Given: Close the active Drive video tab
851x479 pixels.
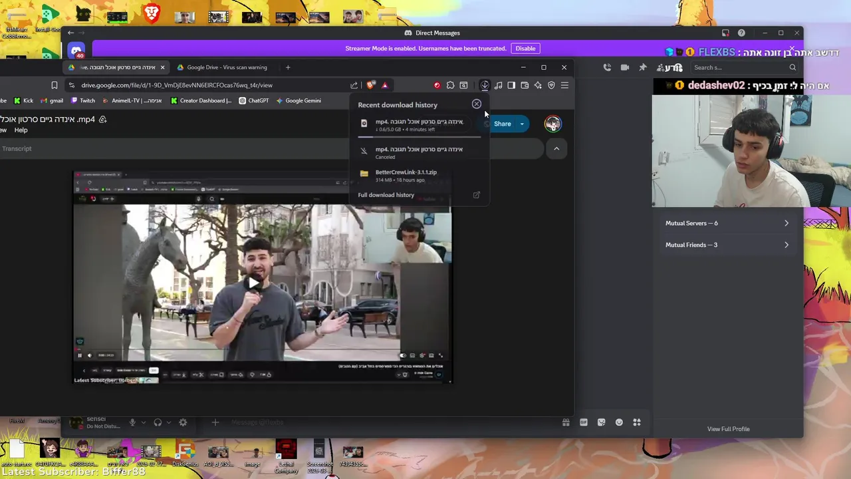Looking at the screenshot, I should 162,67.
